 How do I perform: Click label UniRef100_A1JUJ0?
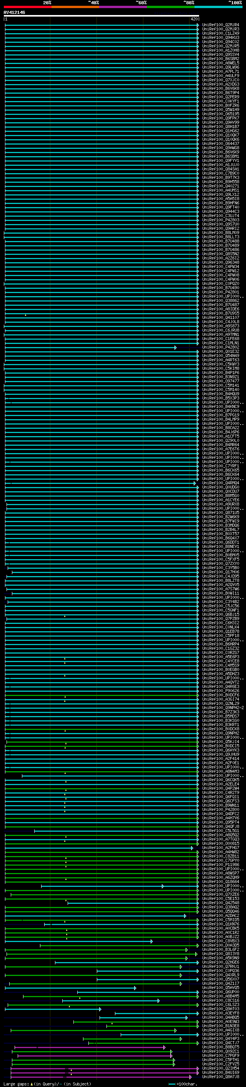[x=221, y=165]
